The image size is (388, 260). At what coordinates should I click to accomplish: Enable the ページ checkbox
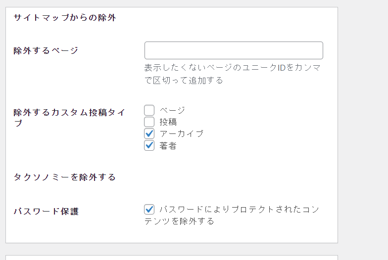click(149, 110)
